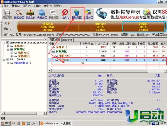This screenshot has height=126, width=167.
Task: Click the orange folder quick launch icon
Action: 23,123
